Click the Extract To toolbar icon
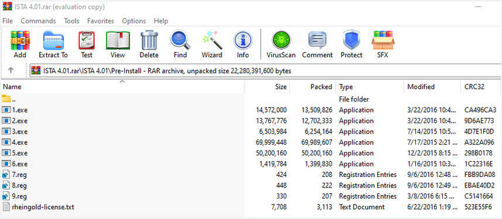The width and height of the screenshot is (502, 219). 53,40
